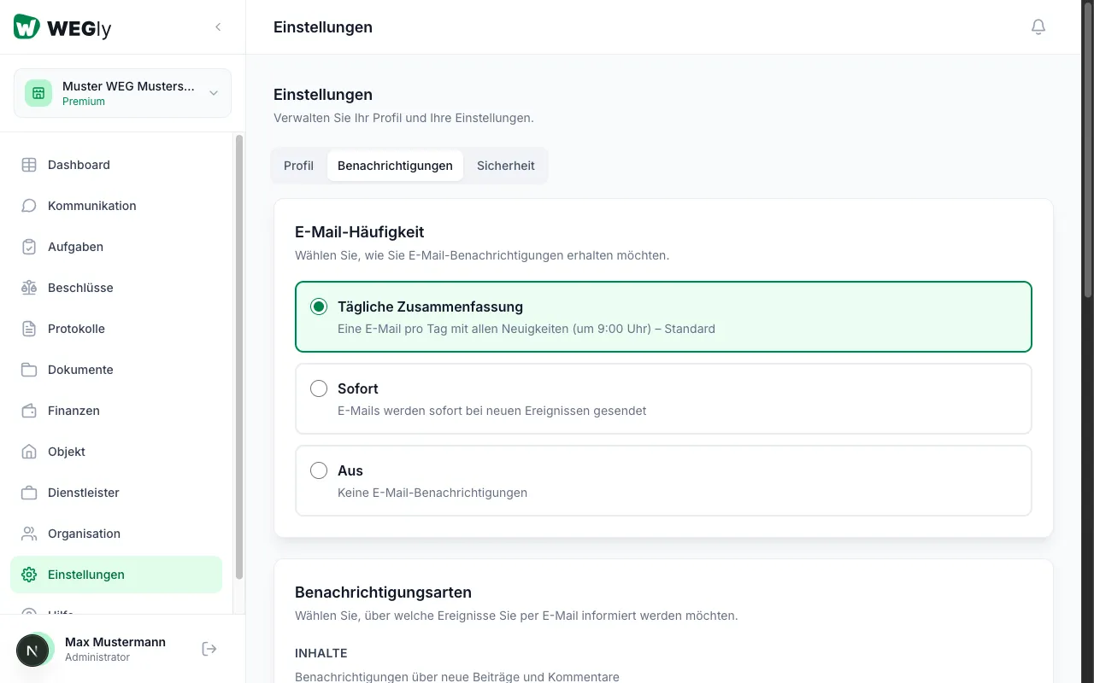Click the Objekt house icon

(29, 452)
